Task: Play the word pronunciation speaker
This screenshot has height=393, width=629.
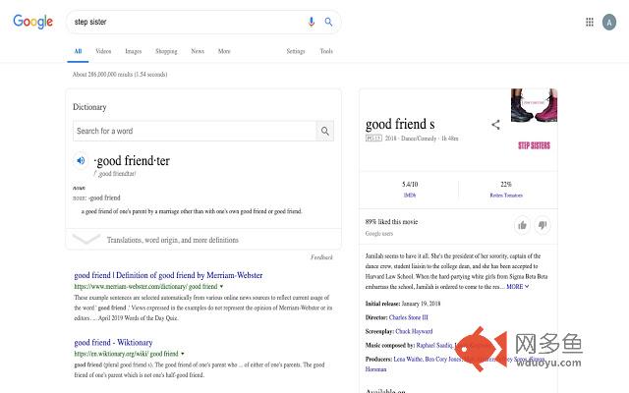Action: pyautogui.click(x=81, y=161)
